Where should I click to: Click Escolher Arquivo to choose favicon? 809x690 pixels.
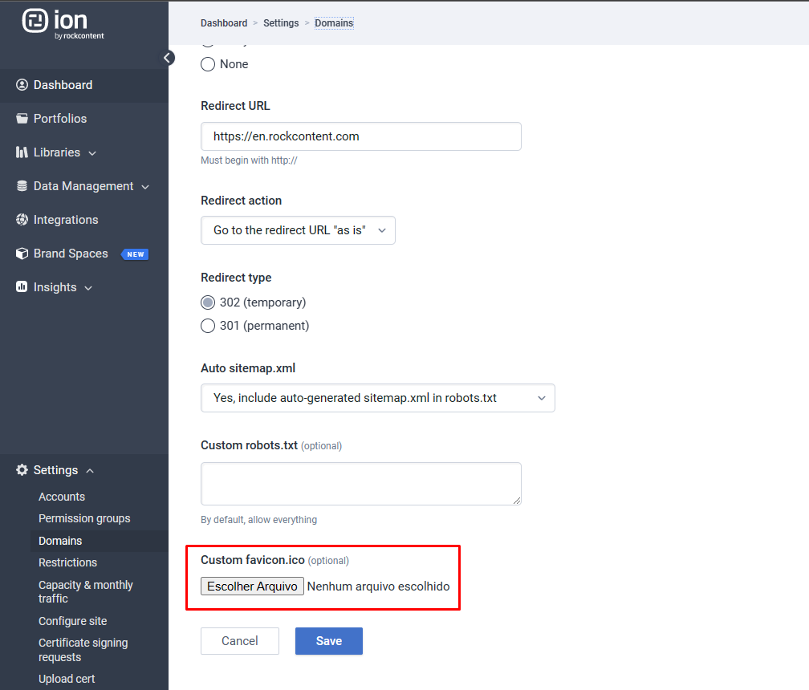(252, 586)
